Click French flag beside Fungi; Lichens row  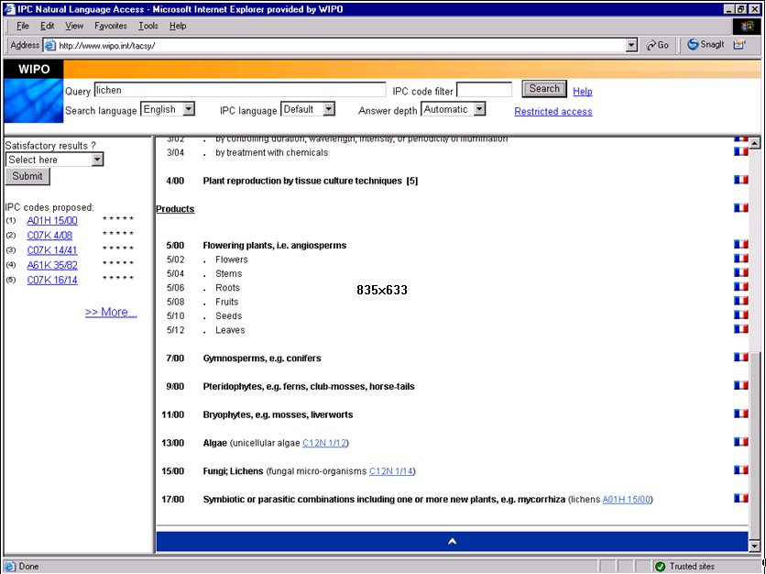pos(740,470)
